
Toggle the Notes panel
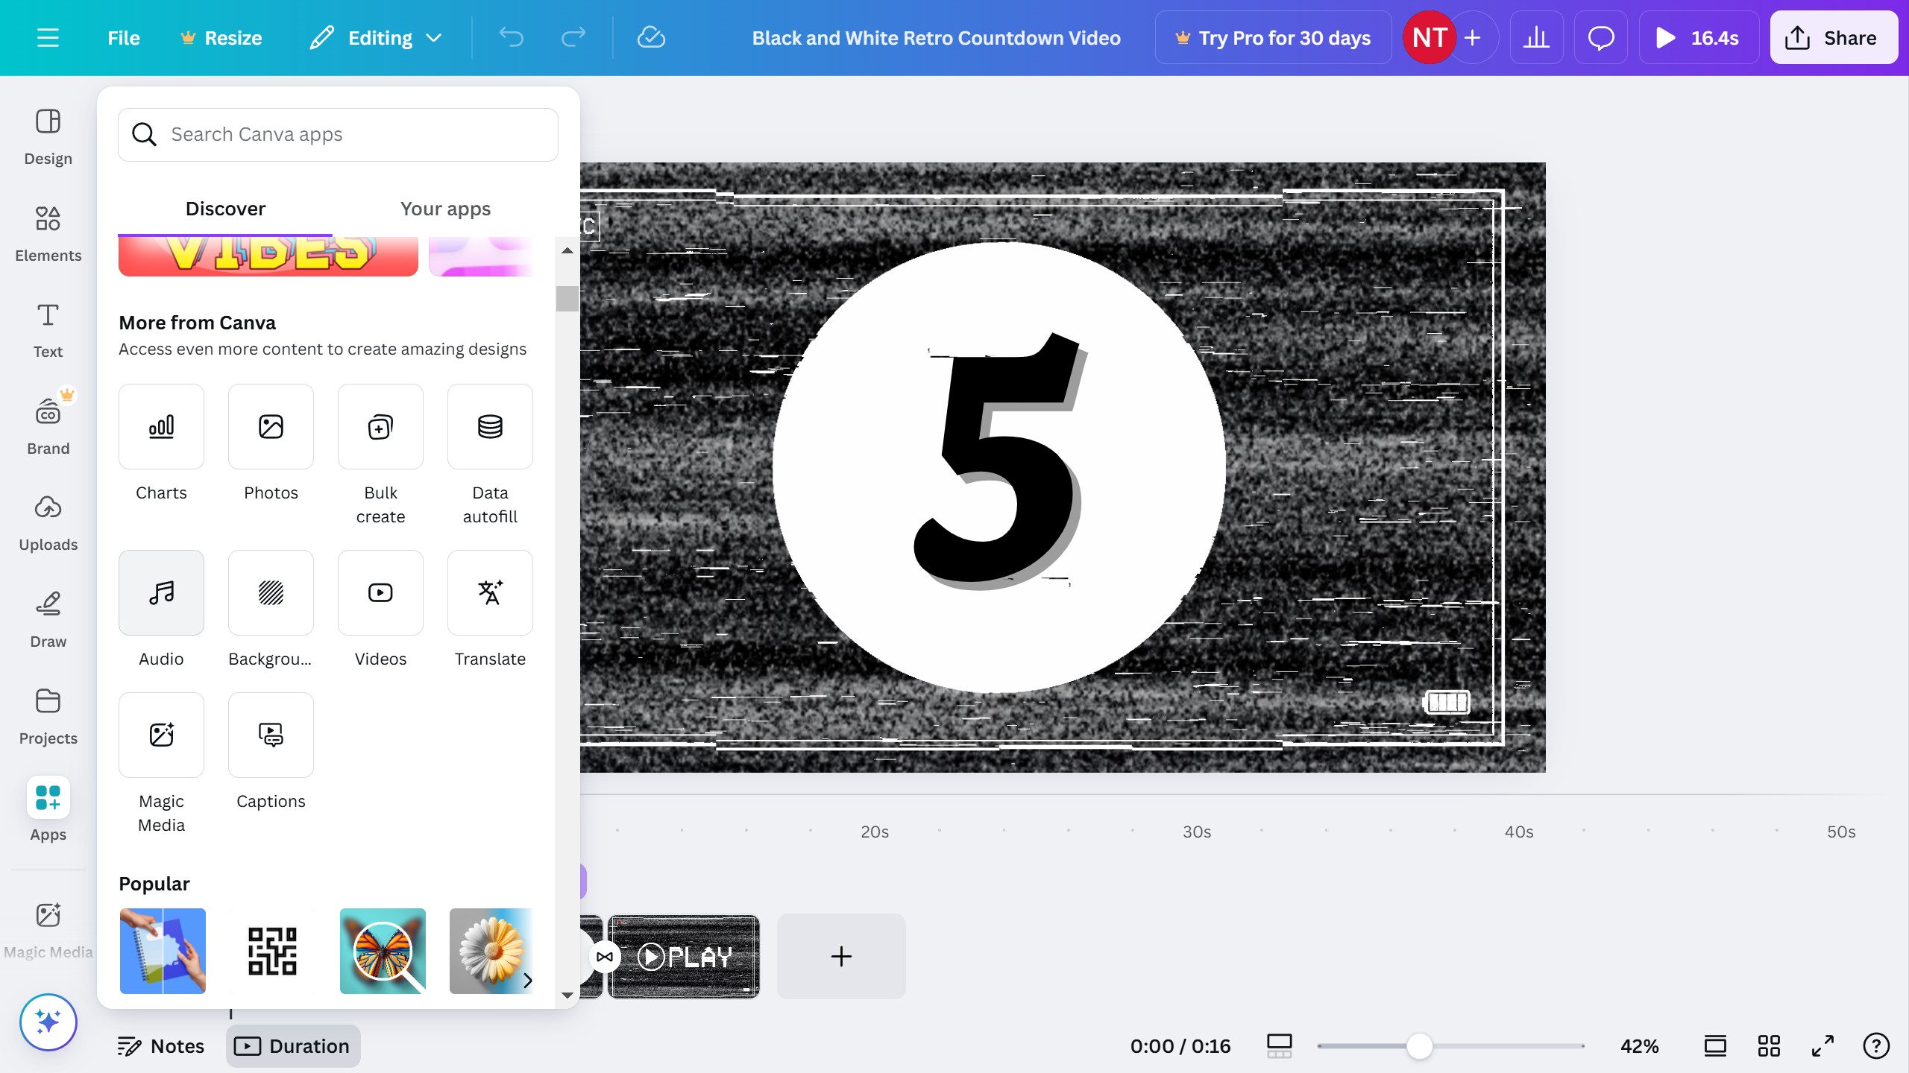point(161,1046)
